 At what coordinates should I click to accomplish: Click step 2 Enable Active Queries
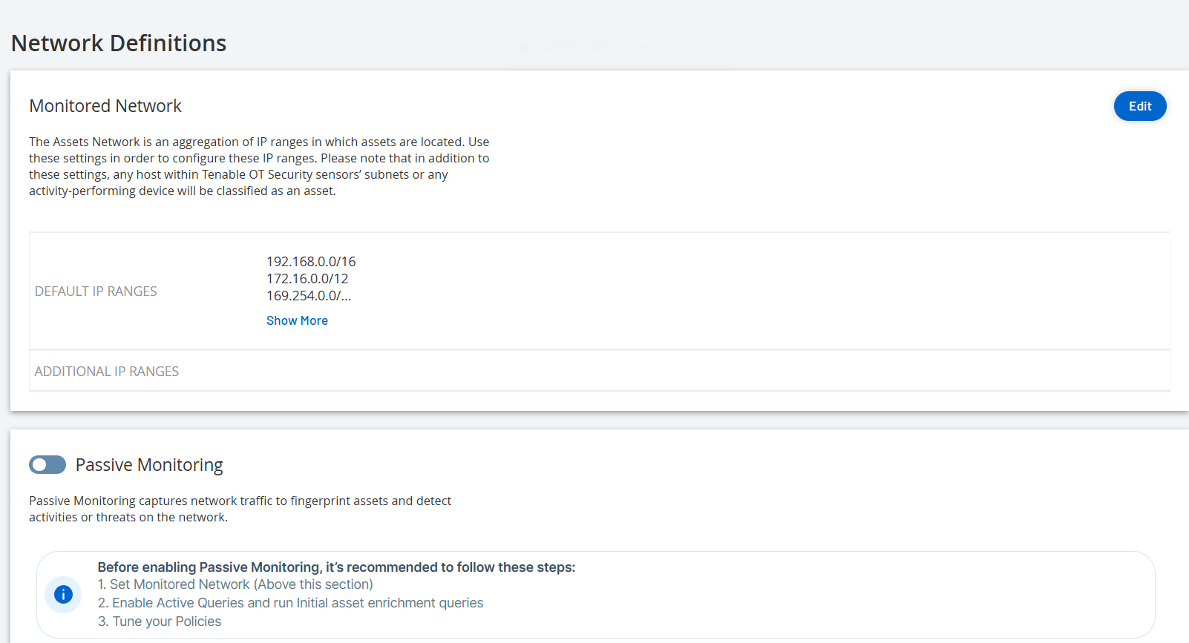[290, 603]
